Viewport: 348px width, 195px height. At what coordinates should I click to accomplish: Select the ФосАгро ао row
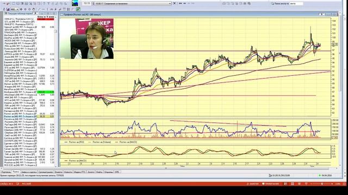click(29, 162)
